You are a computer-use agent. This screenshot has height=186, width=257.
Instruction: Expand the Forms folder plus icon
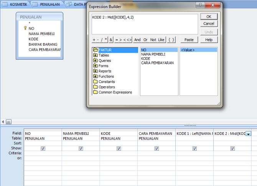(95, 66)
